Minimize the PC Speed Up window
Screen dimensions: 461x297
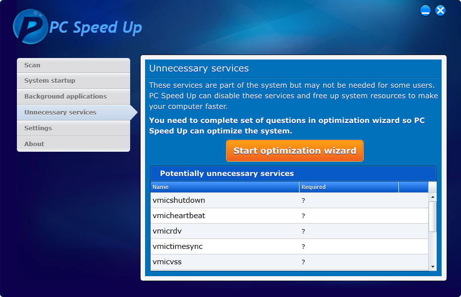425,10
